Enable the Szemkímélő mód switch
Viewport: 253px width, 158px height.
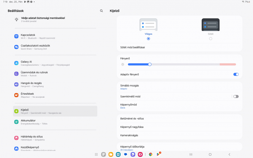click(236, 96)
